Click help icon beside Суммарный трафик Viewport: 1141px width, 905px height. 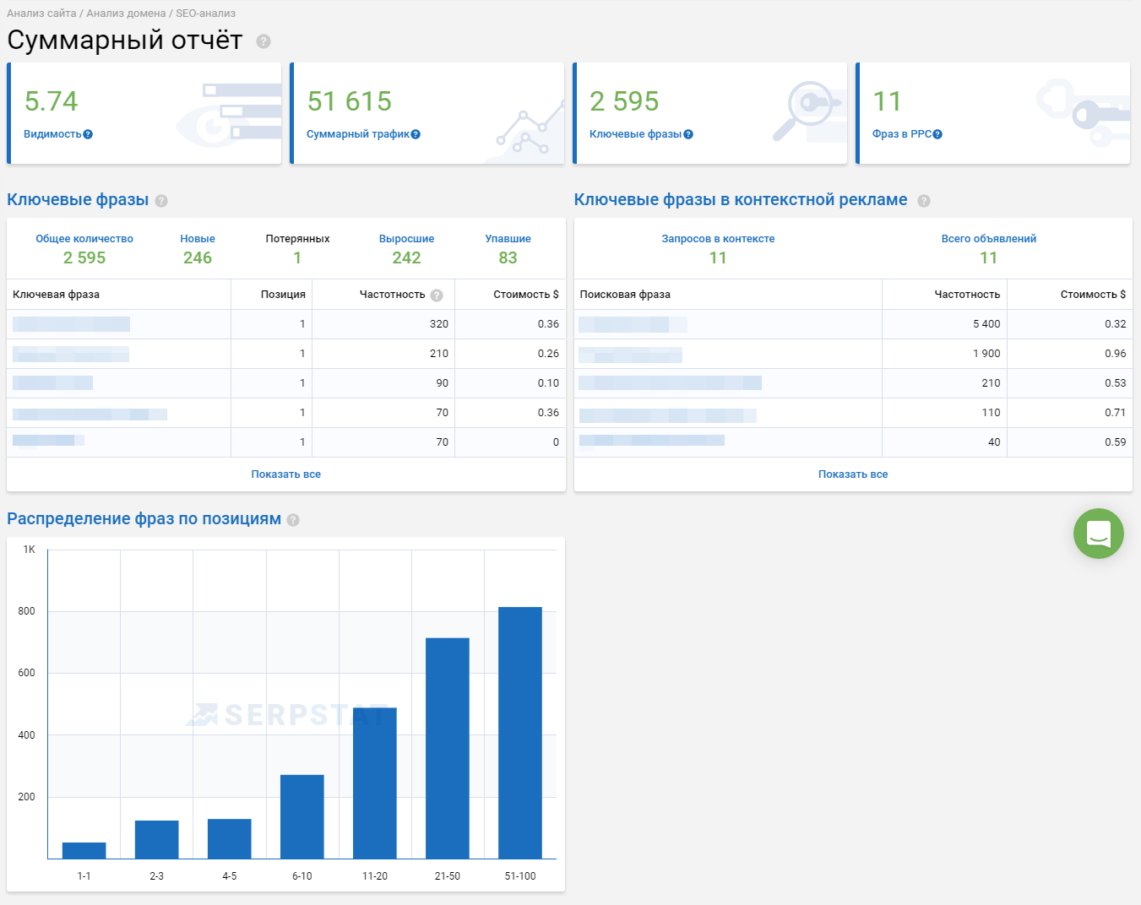click(x=416, y=134)
